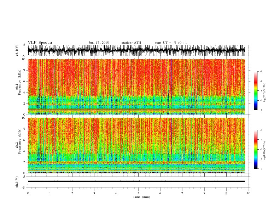280x217 pixels.
Task: Click the ch.1 spectrogram panel
Action: coord(136,87)
